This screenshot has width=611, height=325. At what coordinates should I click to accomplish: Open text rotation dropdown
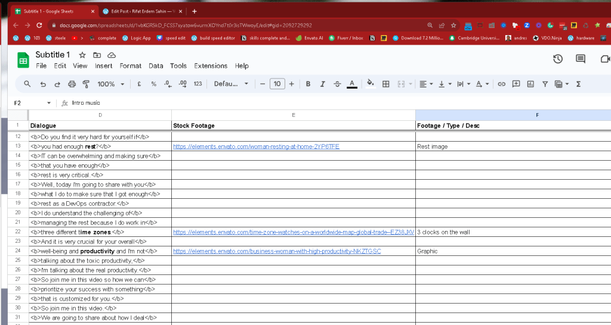pos(482,84)
